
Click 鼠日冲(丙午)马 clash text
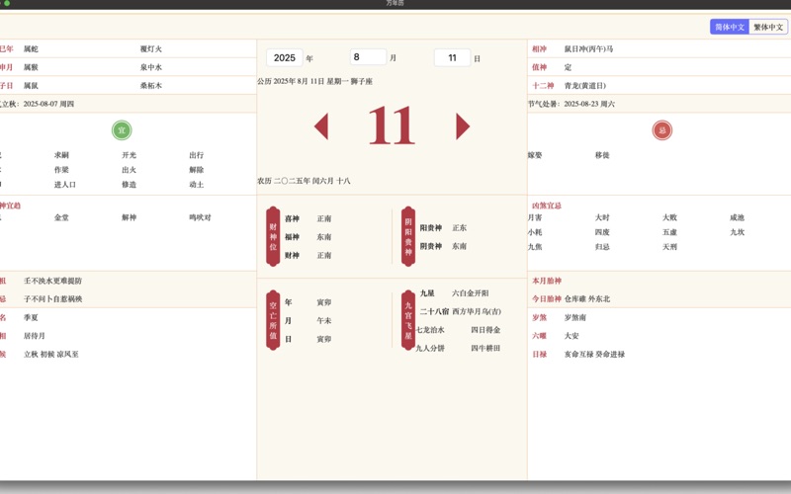(x=588, y=48)
